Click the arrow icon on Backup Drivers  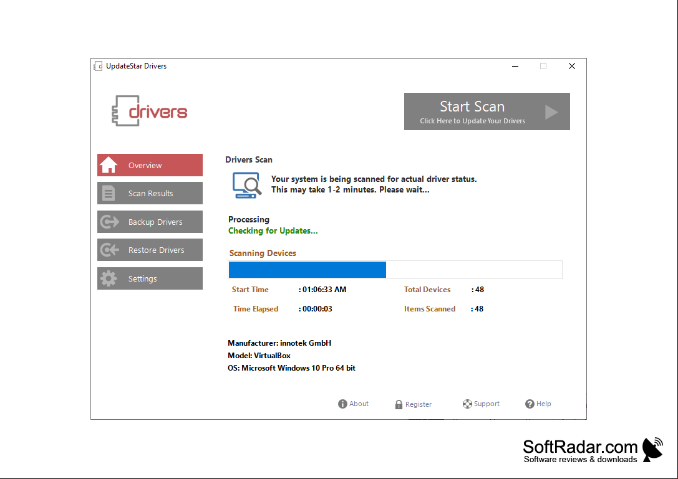tap(109, 222)
